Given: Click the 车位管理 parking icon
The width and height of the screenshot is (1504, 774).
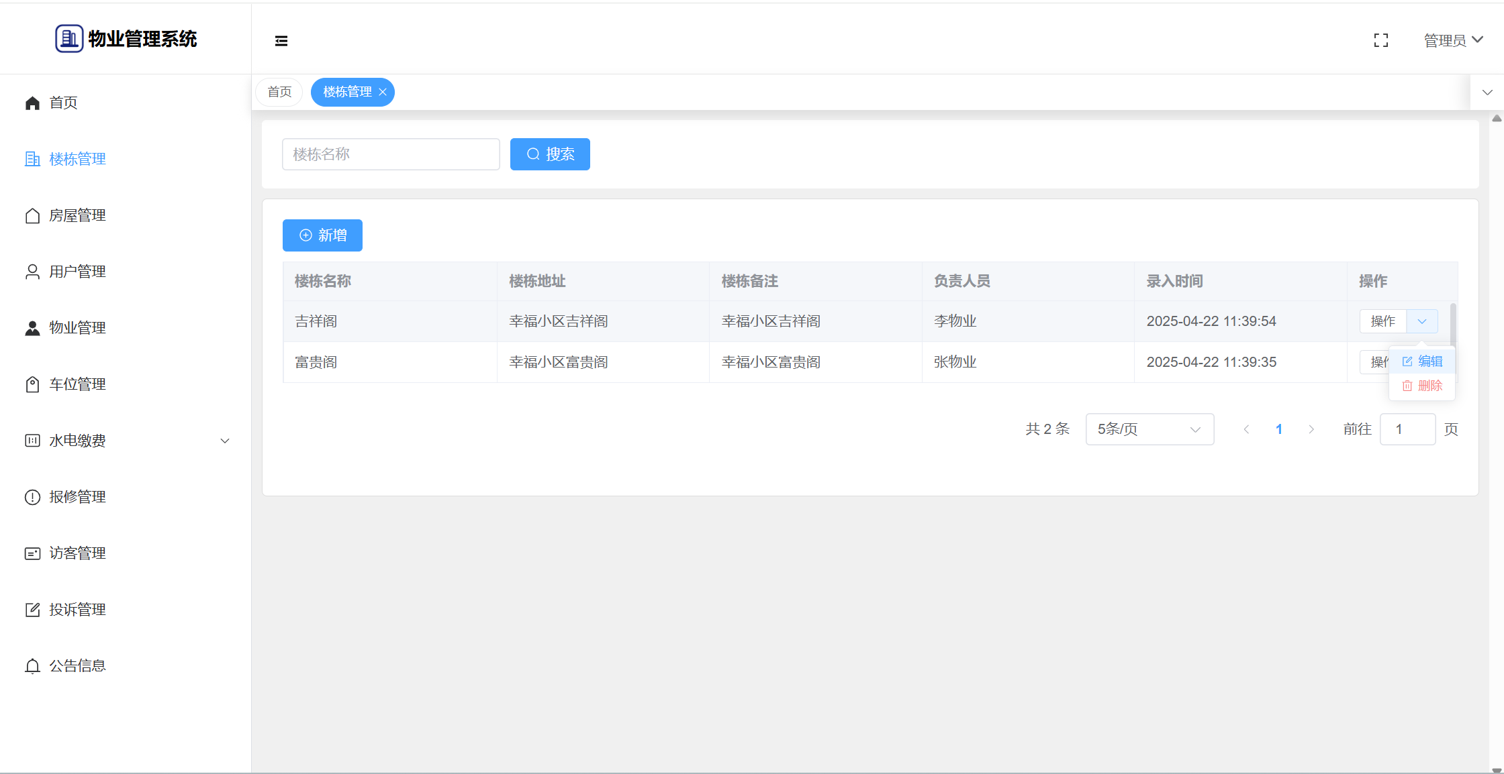Looking at the screenshot, I should tap(32, 384).
